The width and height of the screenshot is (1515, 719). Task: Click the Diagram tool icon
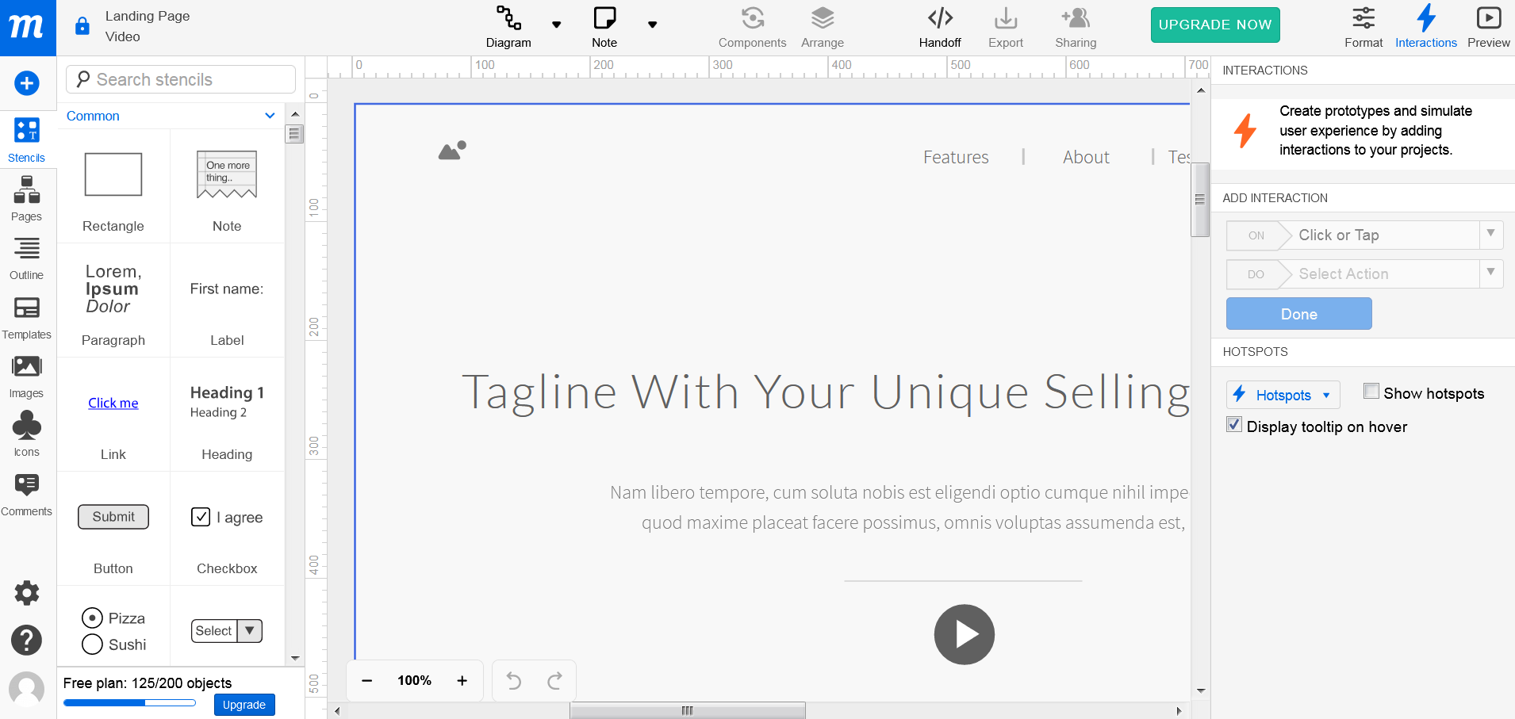508,17
